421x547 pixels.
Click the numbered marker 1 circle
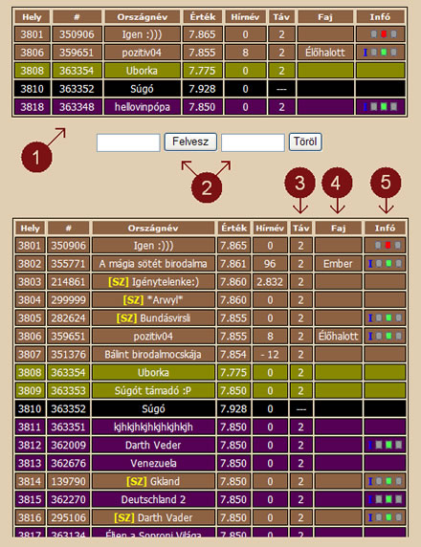coord(36,157)
